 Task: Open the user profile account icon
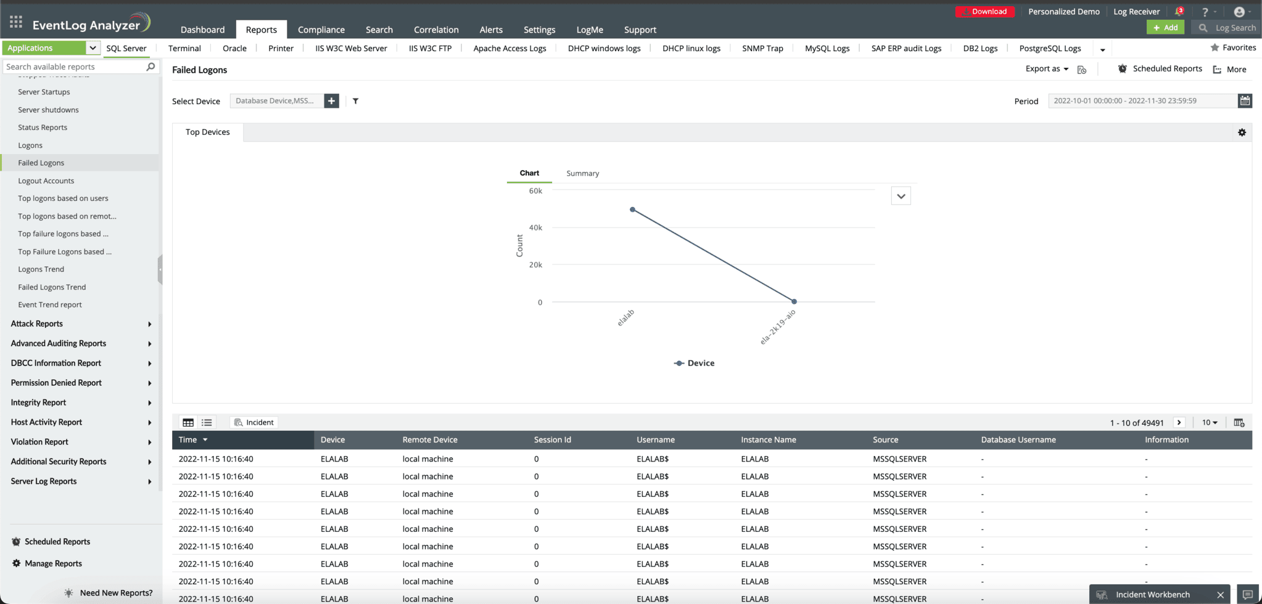[x=1239, y=12]
